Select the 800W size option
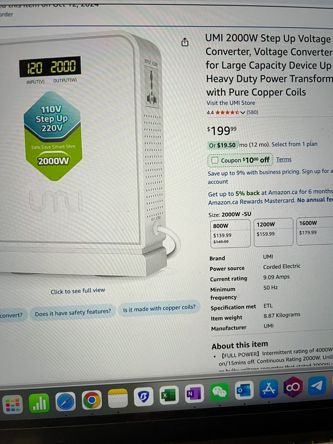The width and height of the screenshot is (333, 444). pyautogui.click(x=230, y=233)
